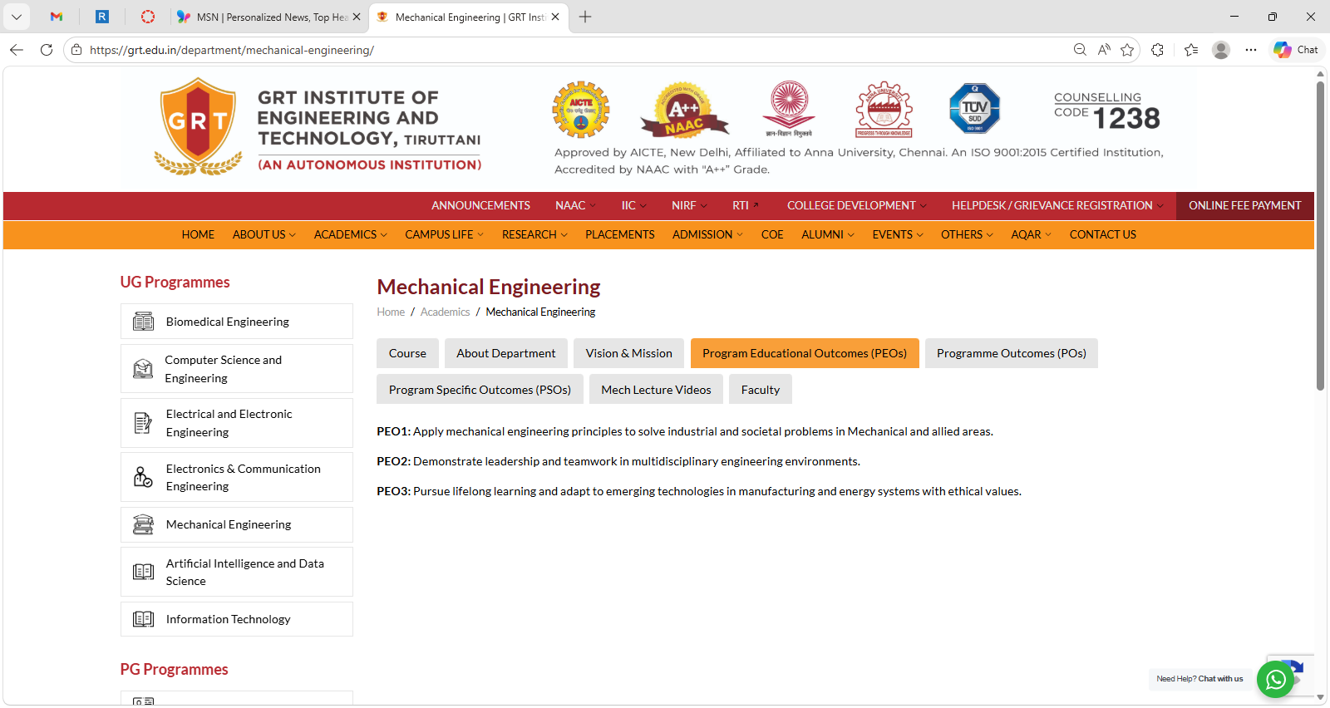Open HELPDESK / GRIEVANCE REGISTRATION dropdown
Viewport: 1330px width, 708px height.
(x=1057, y=206)
